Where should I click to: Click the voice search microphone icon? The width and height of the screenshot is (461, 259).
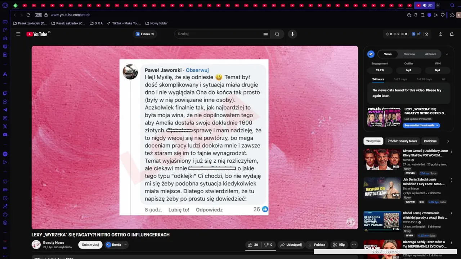[292, 34]
